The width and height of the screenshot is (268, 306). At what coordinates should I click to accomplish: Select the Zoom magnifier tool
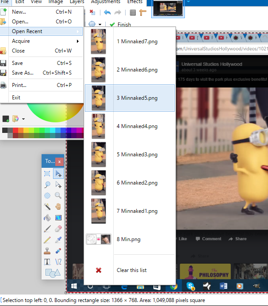pos(58,196)
